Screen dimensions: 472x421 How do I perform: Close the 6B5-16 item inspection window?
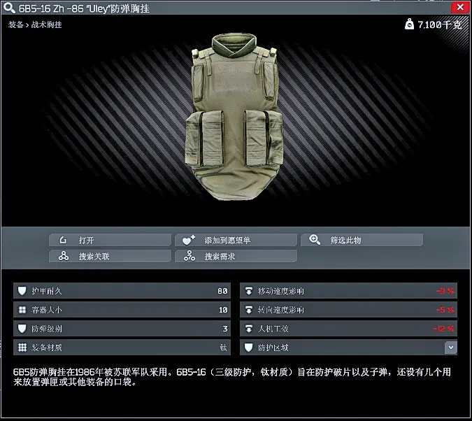pos(459,8)
